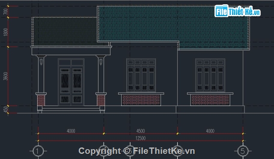Screen dimensions: 274x159
Task: Select brick planter under middle window
Action: tap(141, 100)
